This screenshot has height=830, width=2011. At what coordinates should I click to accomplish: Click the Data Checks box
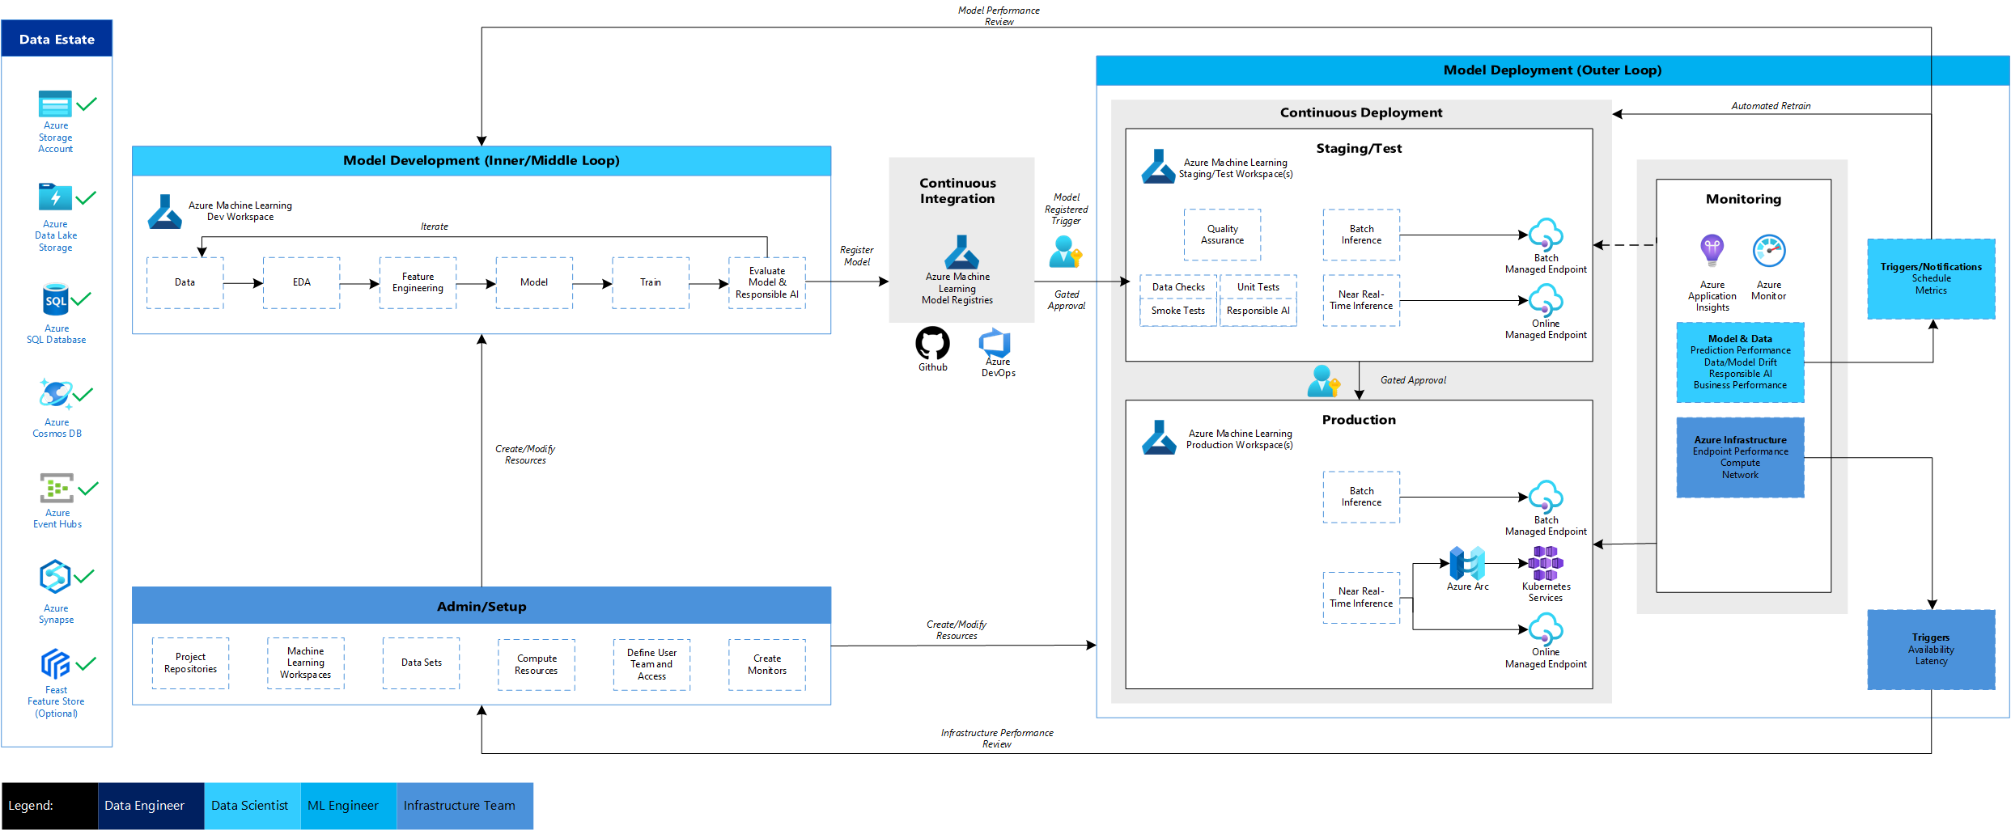tap(1178, 287)
